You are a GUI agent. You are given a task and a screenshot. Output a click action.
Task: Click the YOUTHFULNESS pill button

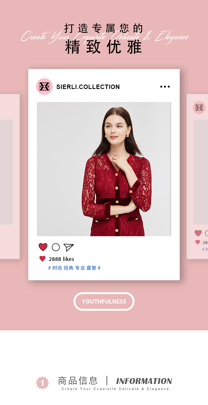coord(104,301)
